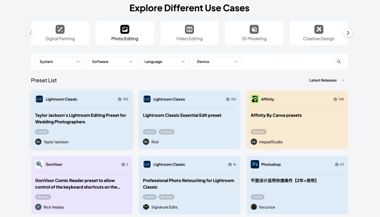This screenshot has width=380, height=217.
Task: Click the next arrow in use case carousel
Action: [x=348, y=33]
